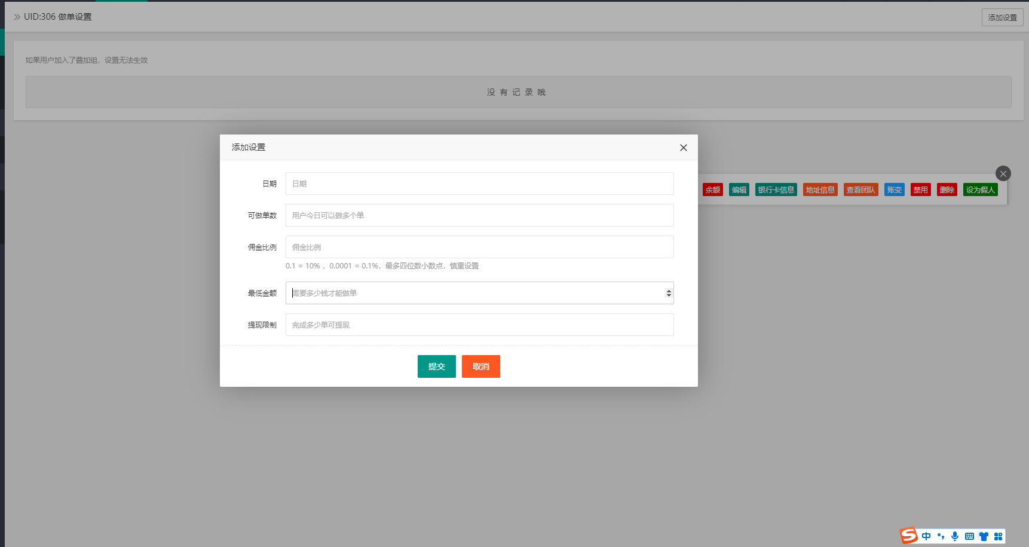
Task: Click the Sogou input method logo
Action: pyautogui.click(x=908, y=536)
